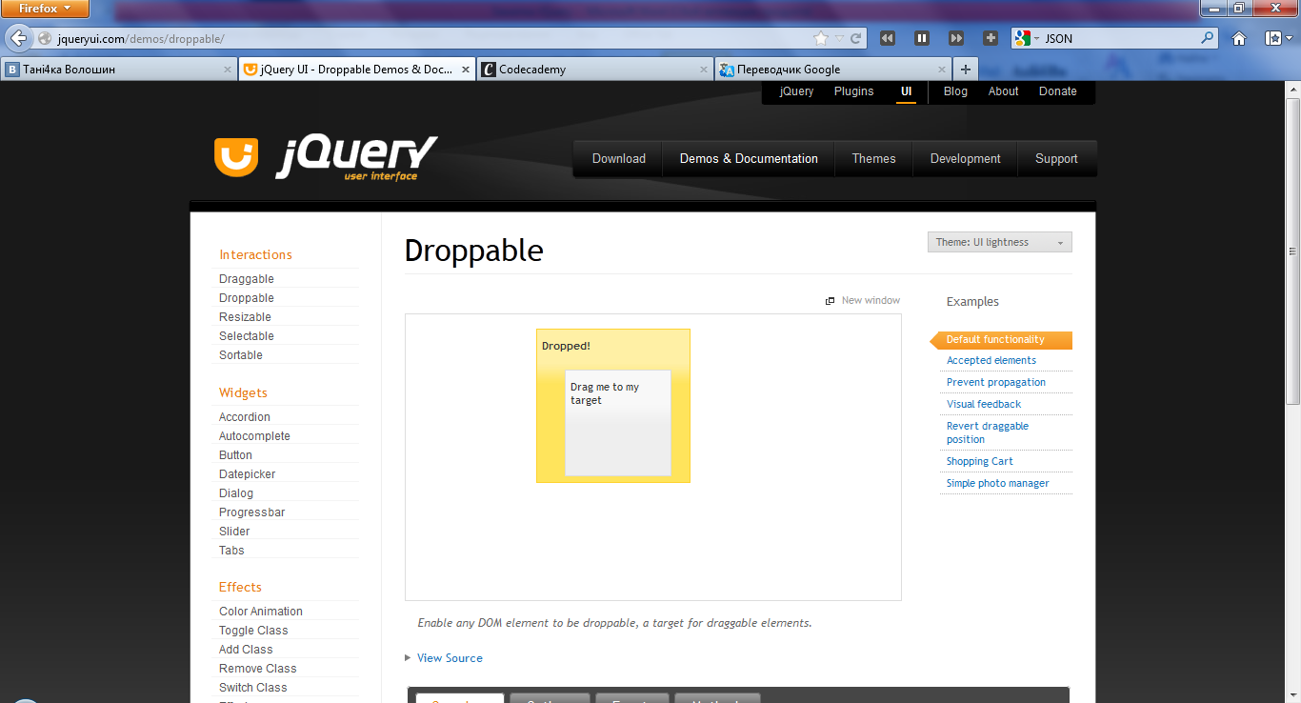Click the New window popup icon
This screenshot has width=1301, height=703.
point(831,301)
